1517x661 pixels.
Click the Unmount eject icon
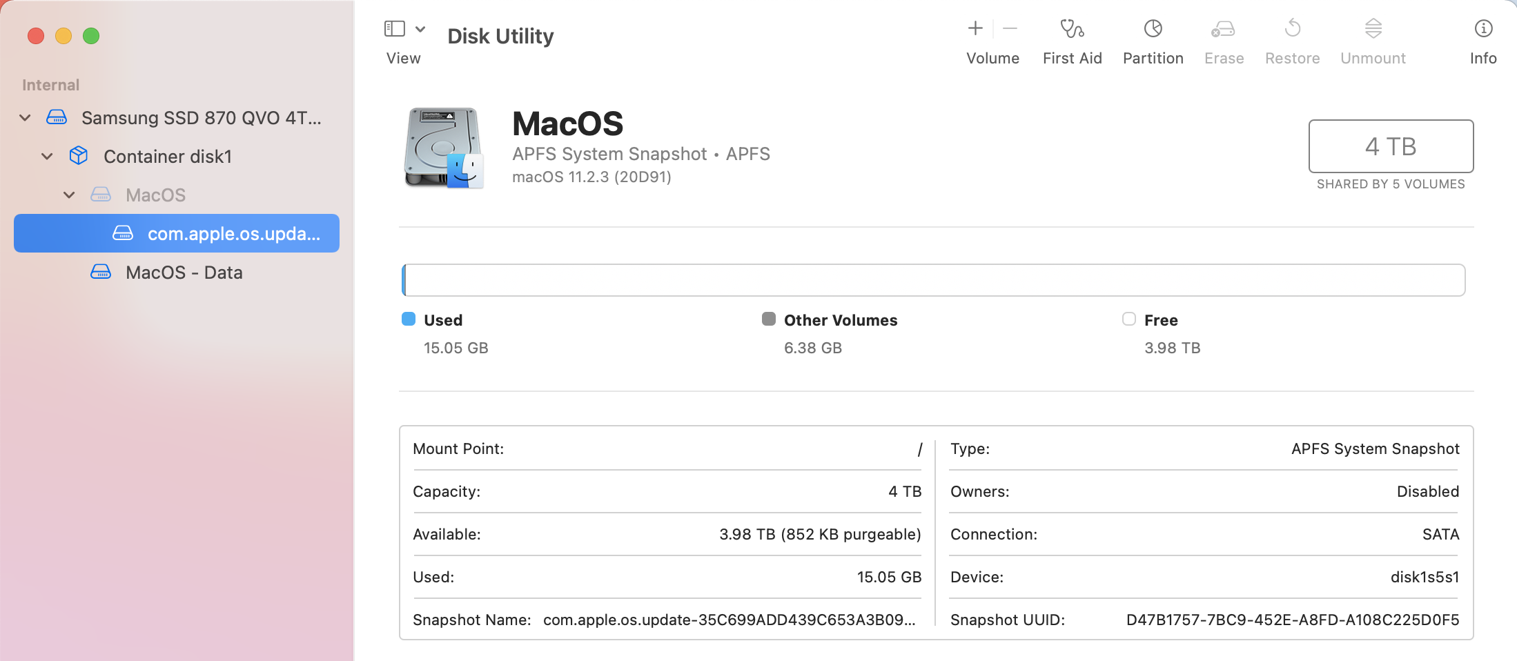(x=1373, y=28)
